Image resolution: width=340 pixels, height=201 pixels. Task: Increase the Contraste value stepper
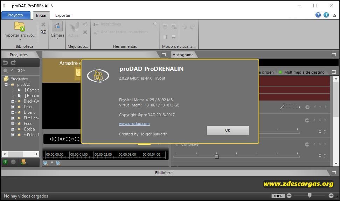[325, 154]
